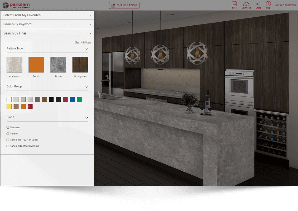Pick the blue color swatch
The height and width of the screenshot is (211, 298).
click(x=73, y=99)
